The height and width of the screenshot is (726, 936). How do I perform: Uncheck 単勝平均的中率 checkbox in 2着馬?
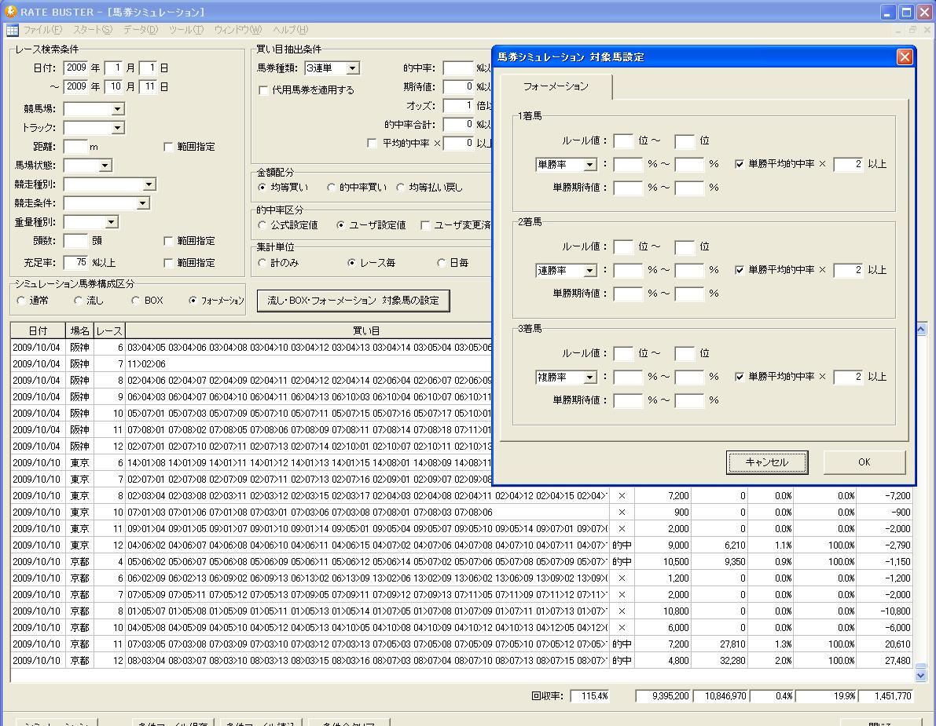740,270
